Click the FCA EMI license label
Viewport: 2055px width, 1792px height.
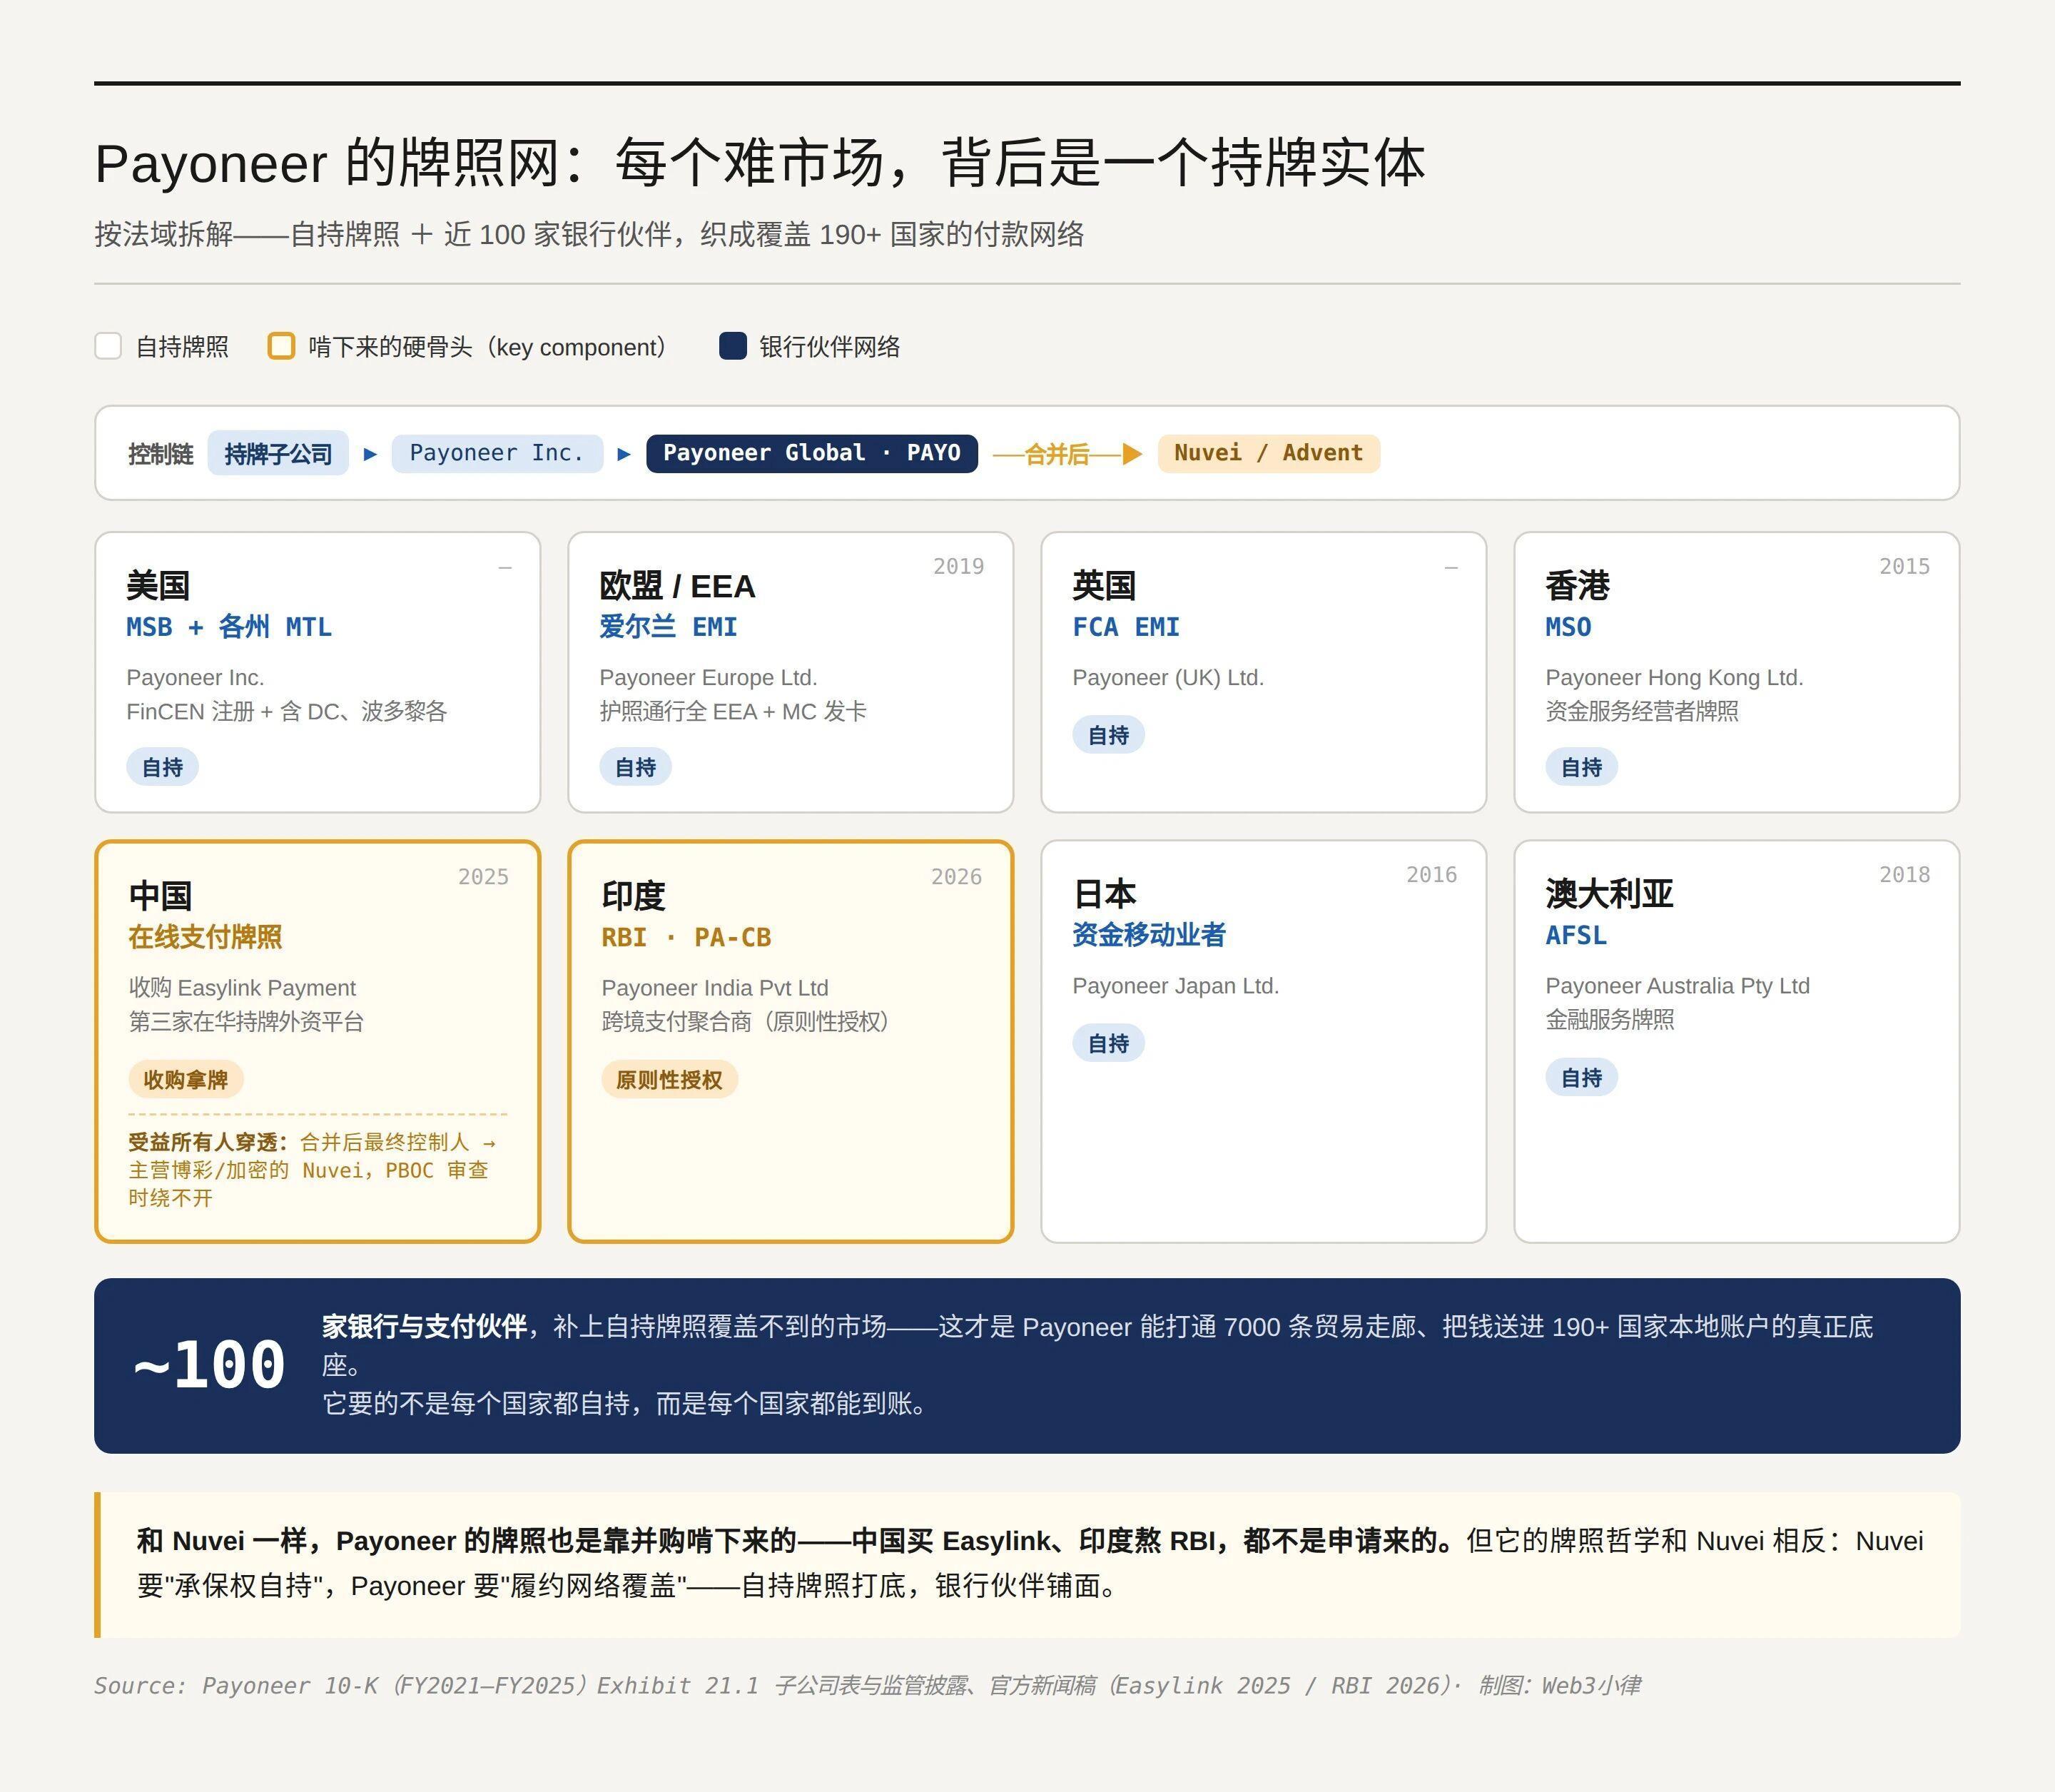click(x=1126, y=627)
